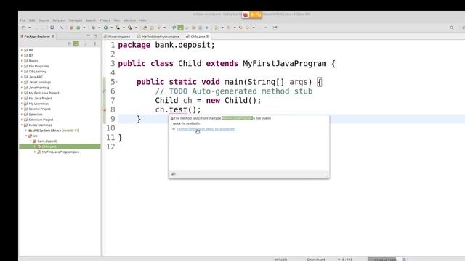Open the Debug dropdown arrow

click(99, 28)
